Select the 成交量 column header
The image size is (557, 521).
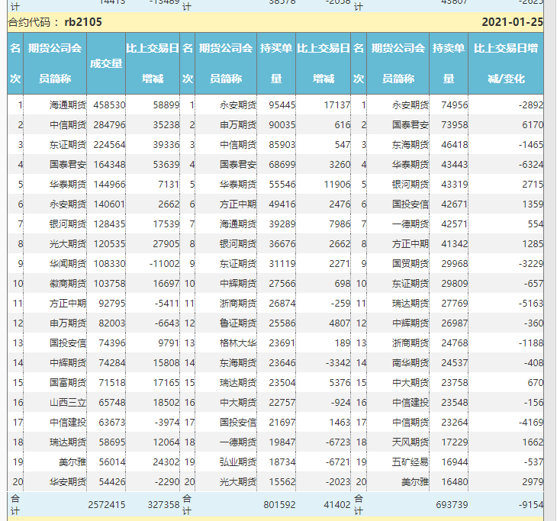click(106, 63)
